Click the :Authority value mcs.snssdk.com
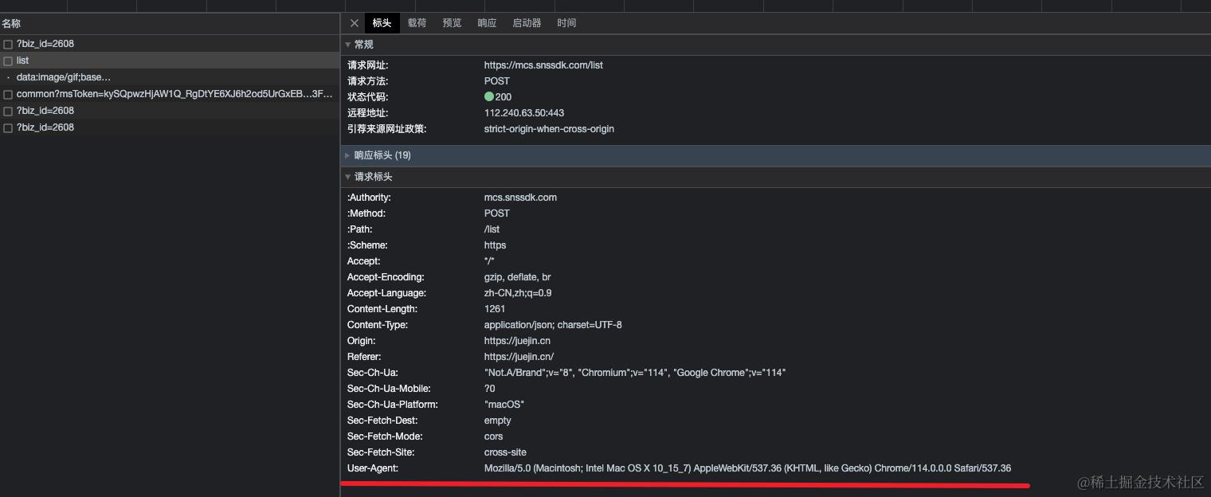Viewport: 1211px width, 497px height. click(x=520, y=198)
